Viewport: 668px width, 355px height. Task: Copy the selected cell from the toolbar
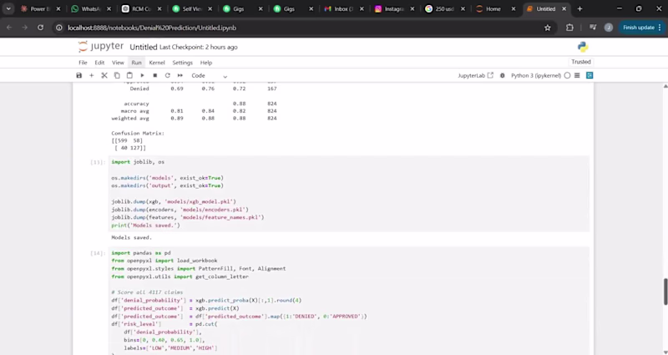pyautogui.click(x=117, y=75)
